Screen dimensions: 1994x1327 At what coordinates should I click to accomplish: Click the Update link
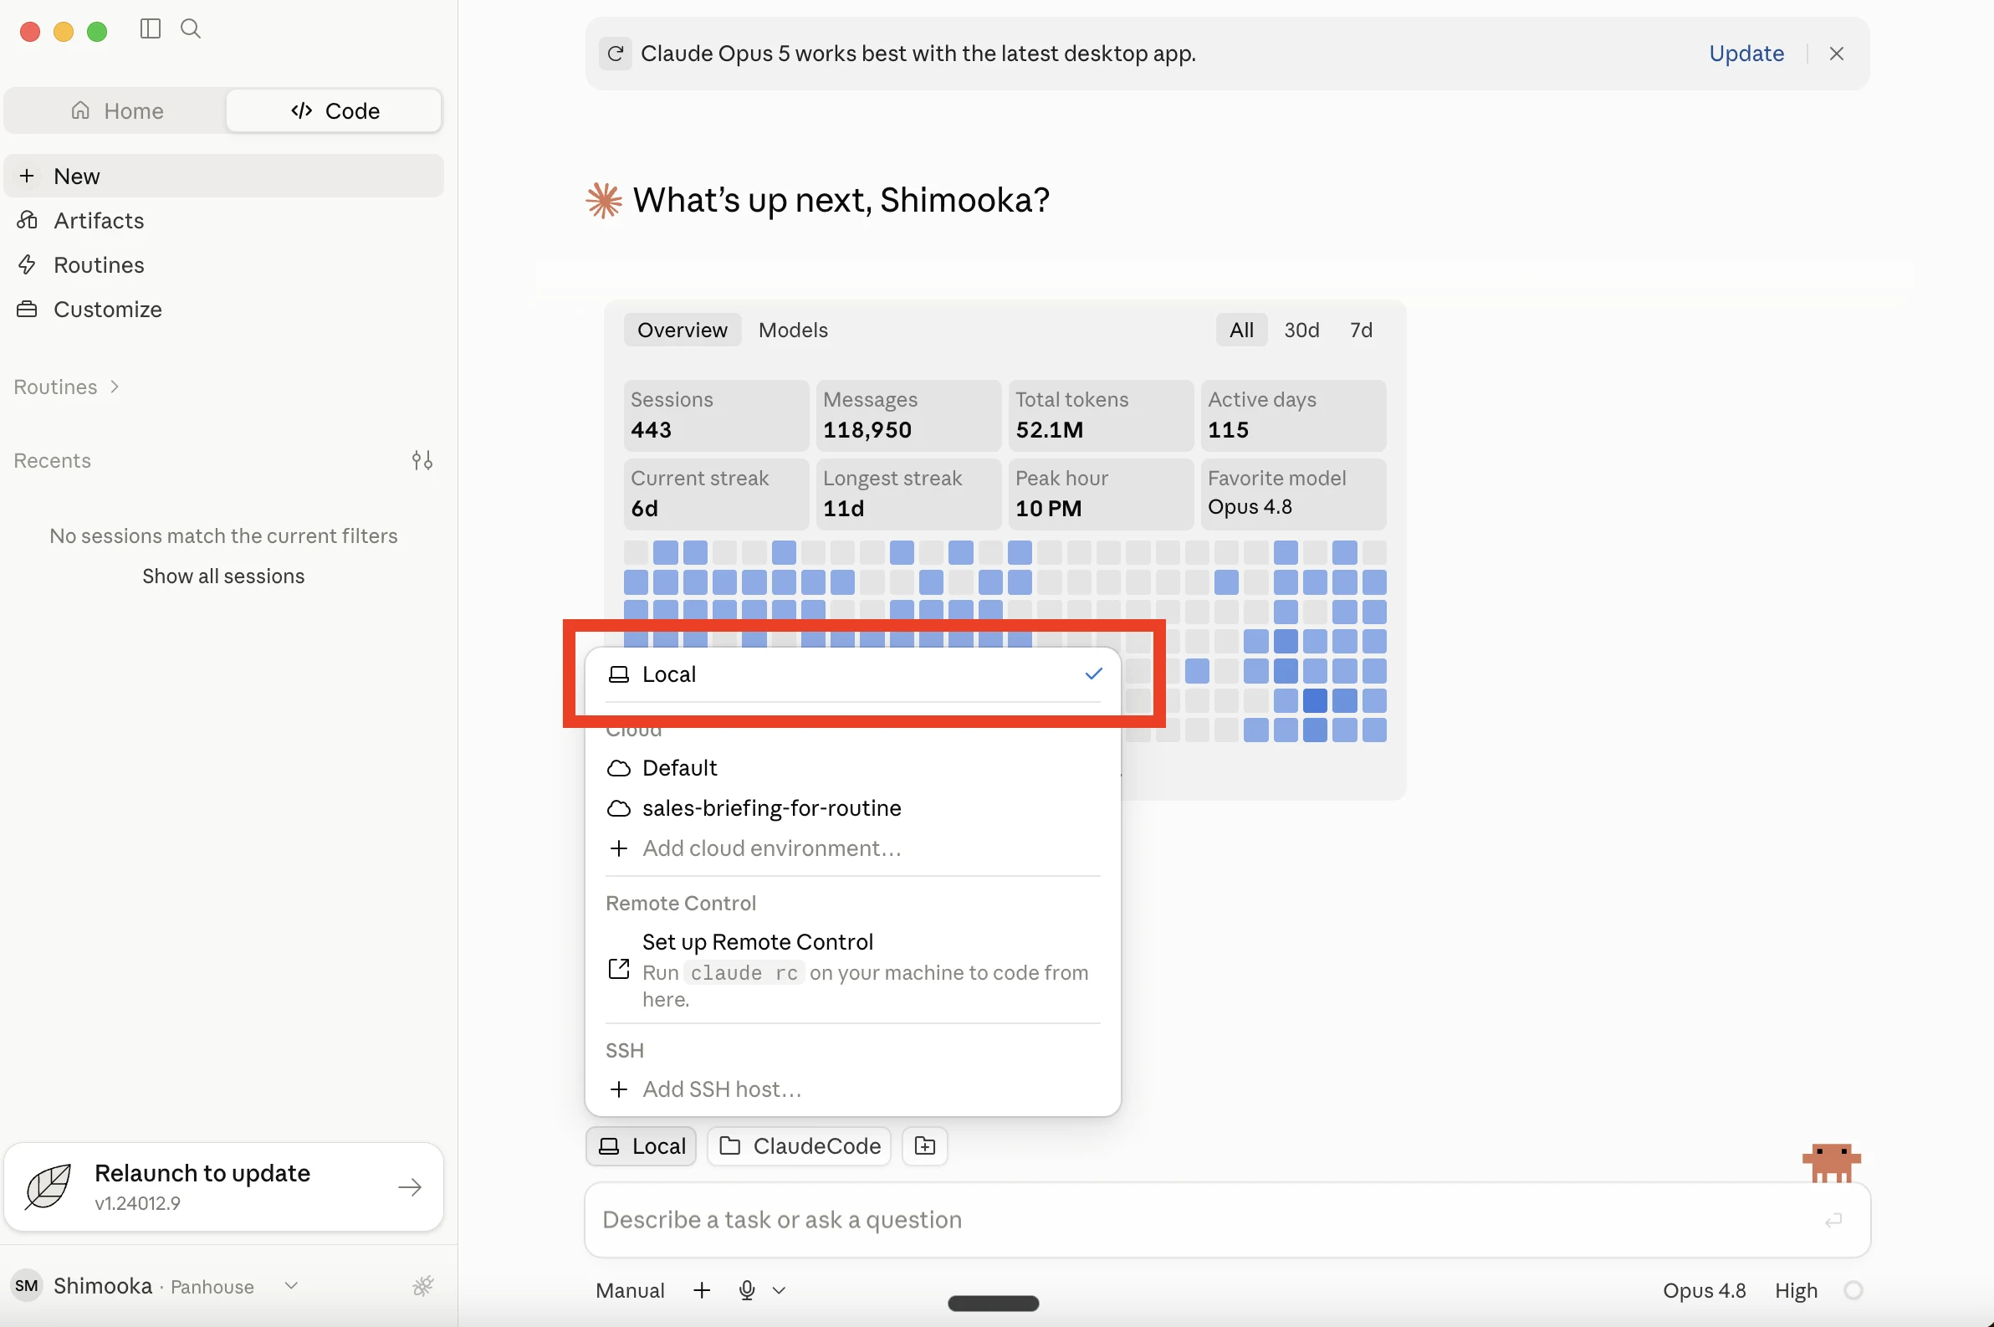click(1746, 54)
